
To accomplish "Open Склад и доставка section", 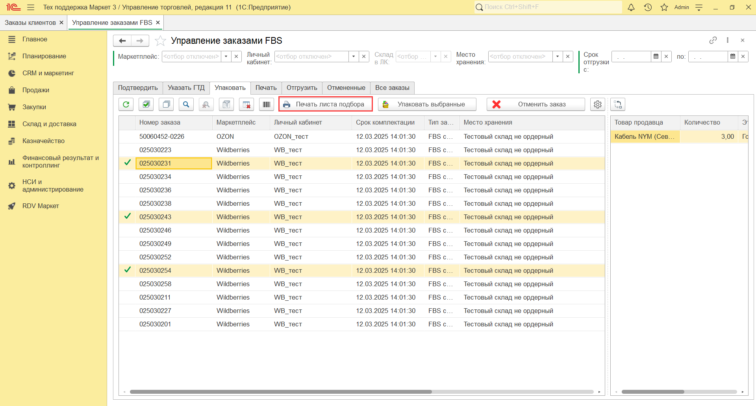I will click(x=49, y=124).
